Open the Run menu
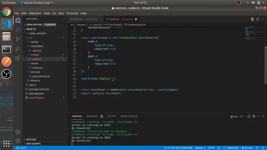The width and height of the screenshot is (267, 150). [x=61, y=13]
